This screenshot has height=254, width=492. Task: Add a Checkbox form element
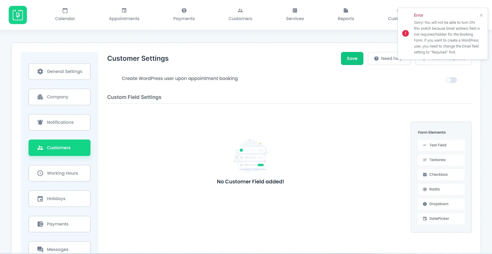click(x=441, y=175)
